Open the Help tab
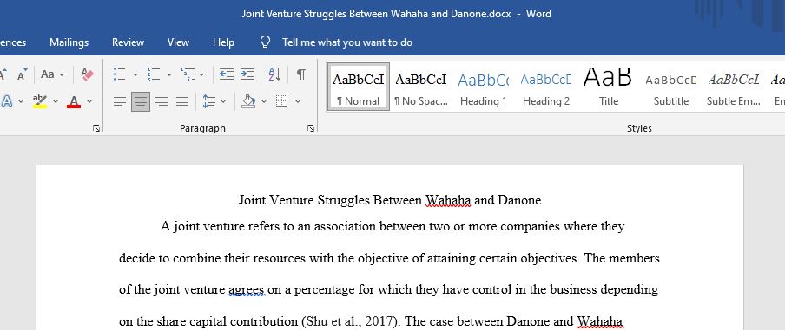Image resolution: width=785 pixels, height=330 pixels. [x=223, y=42]
